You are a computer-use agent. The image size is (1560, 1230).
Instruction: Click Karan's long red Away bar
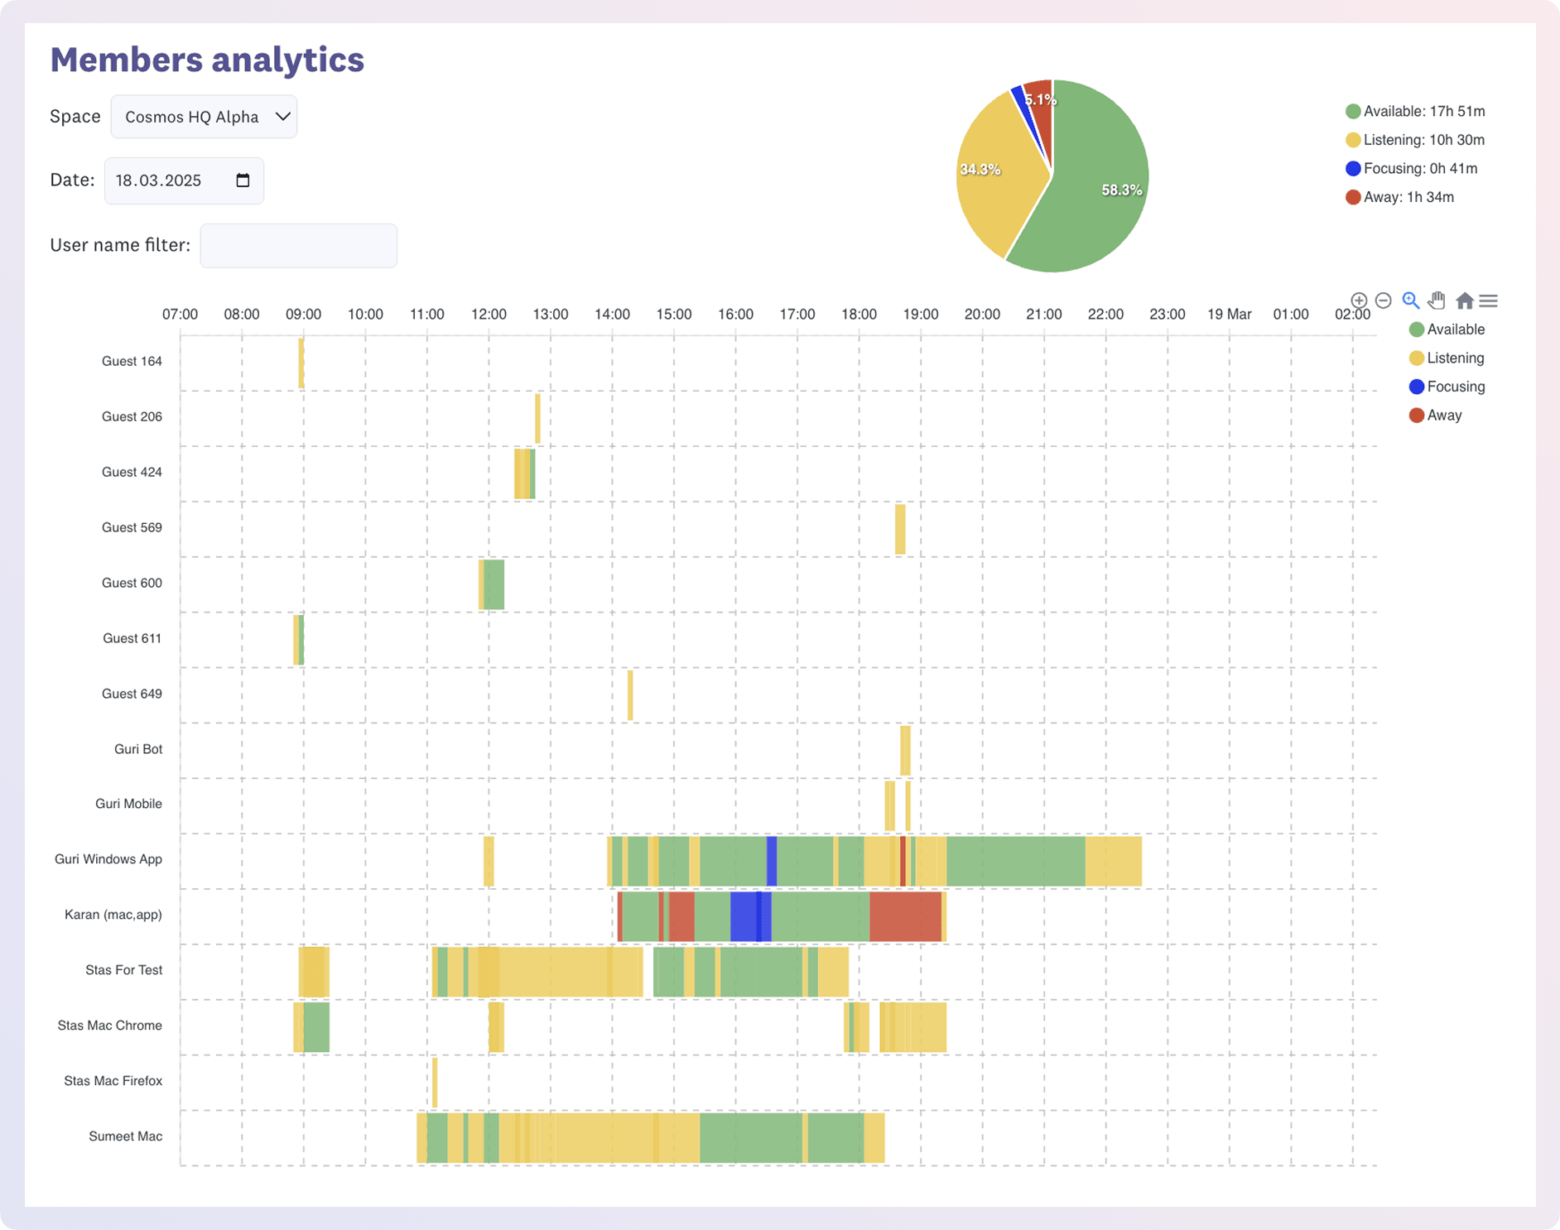coord(905,915)
